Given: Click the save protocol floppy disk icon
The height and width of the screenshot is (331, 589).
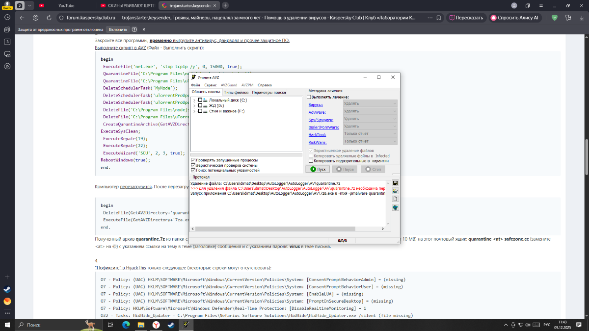Looking at the screenshot, I should pyautogui.click(x=395, y=183).
